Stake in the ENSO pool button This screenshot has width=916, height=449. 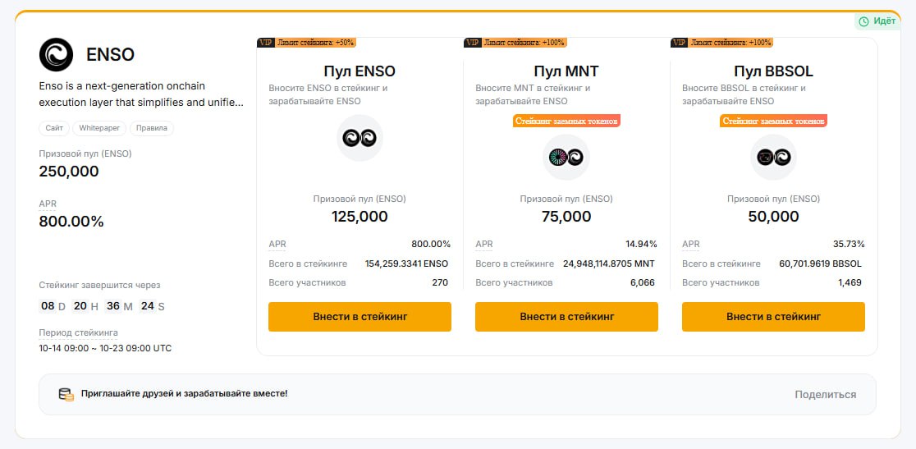[360, 316]
